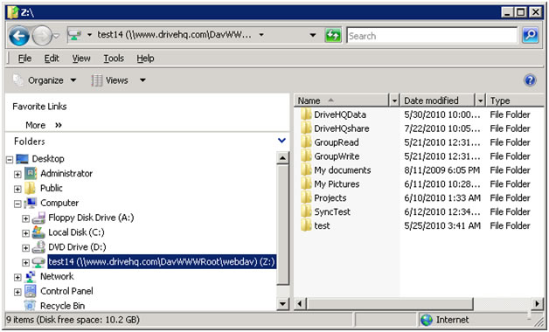This screenshot has height=332, width=549.
Task: Select the Control Panel tree icon
Action: (31, 291)
